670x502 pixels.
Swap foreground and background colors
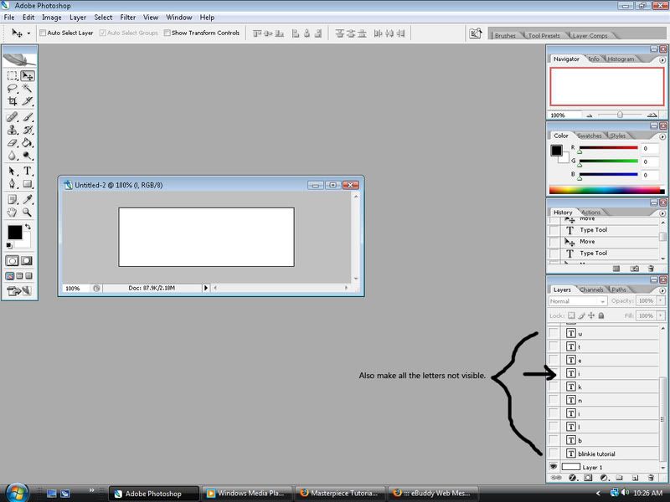tap(28, 226)
